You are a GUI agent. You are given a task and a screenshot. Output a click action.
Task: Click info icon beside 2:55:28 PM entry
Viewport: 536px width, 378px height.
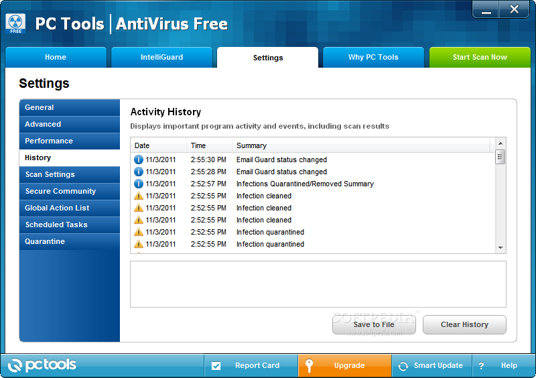[x=139, y=172]
